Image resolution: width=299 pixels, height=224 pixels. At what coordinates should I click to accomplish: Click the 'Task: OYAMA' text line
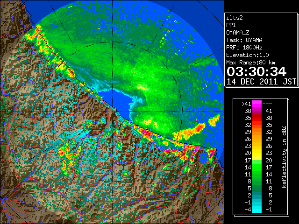(244, 40)
